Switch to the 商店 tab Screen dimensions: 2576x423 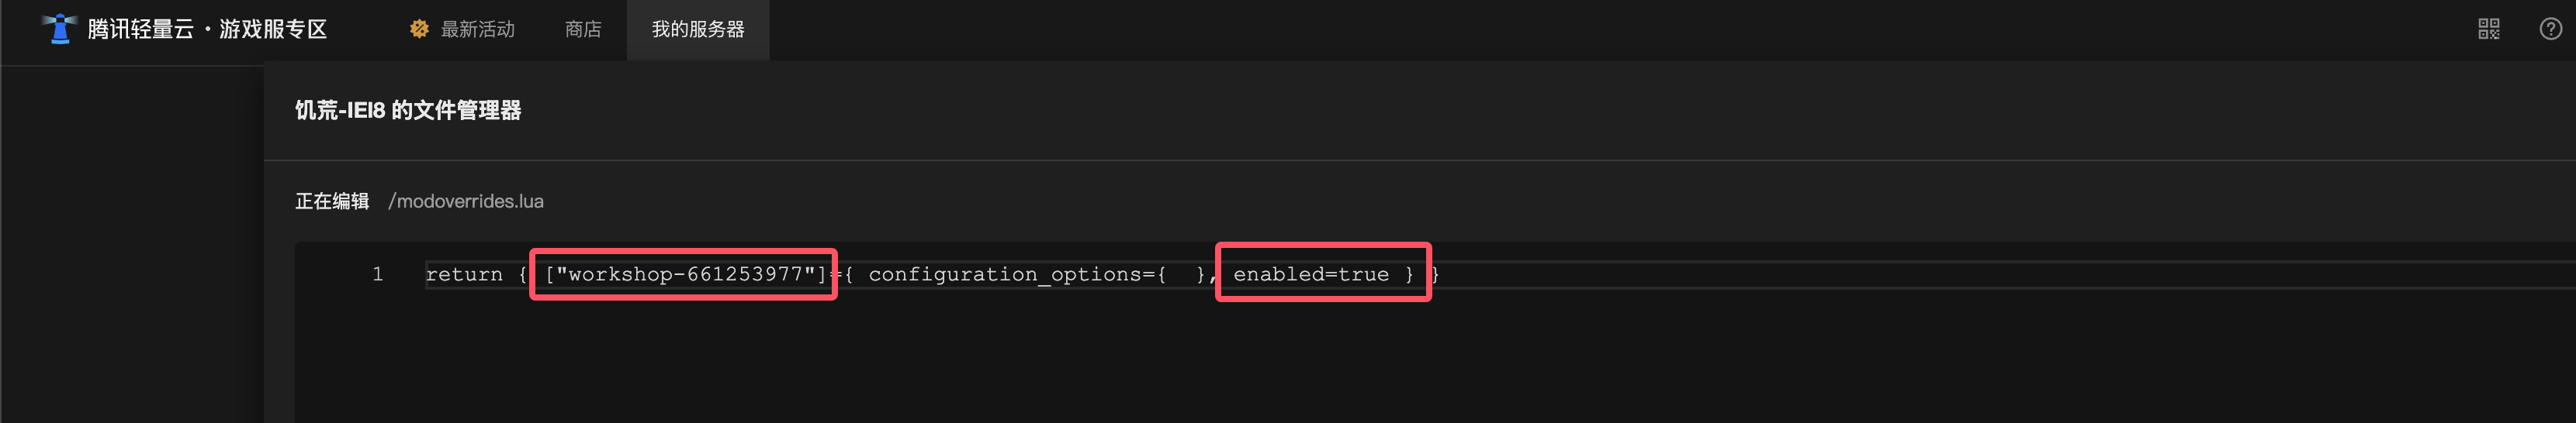pos(583,30)
